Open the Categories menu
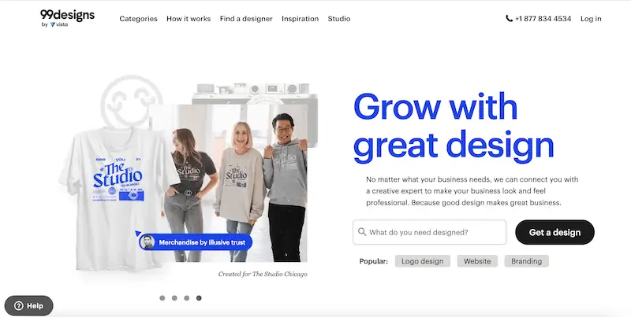Image resolution: width=631 pixels, height=317 pixels. click(x=138, y=19)
